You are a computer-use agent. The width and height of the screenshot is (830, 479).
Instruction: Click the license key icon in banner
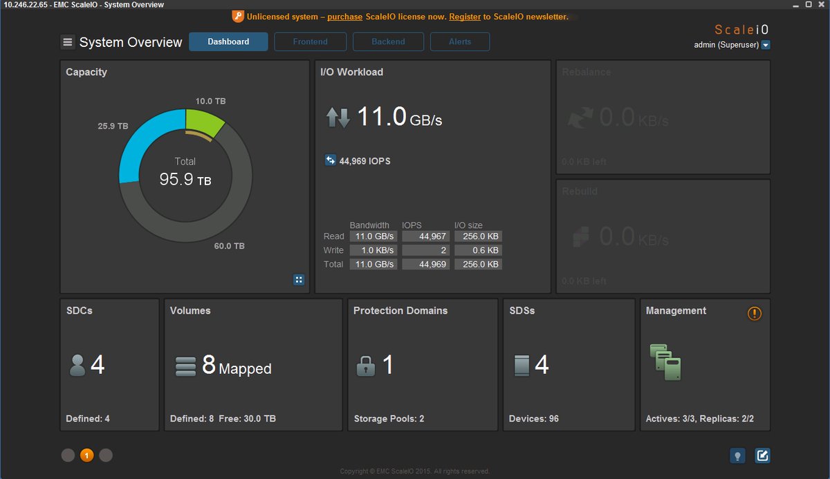[x=237, y=17]
